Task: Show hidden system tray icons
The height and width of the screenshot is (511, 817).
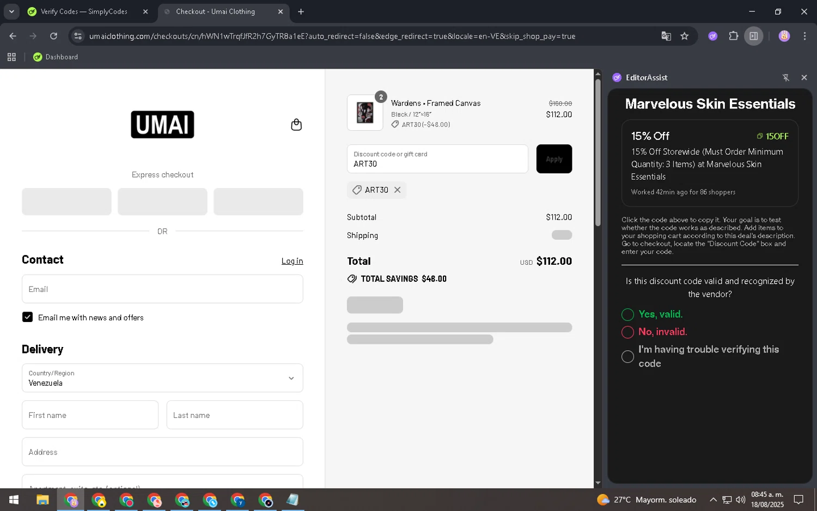Action: (712, 500)
